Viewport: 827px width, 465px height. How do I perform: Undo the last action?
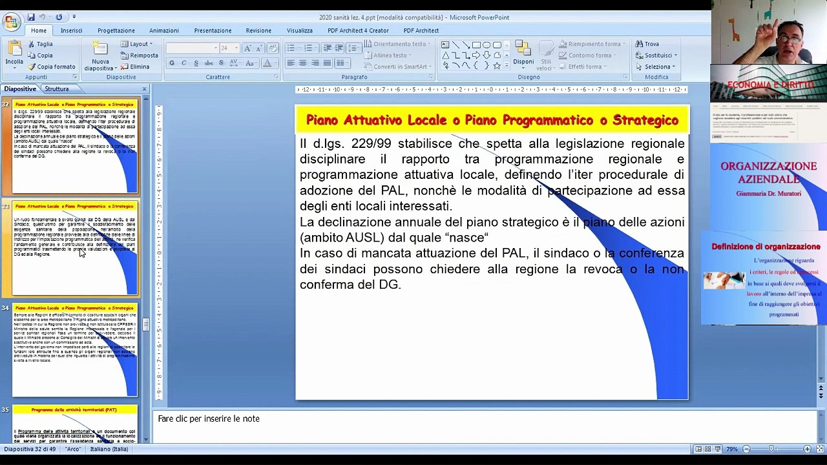(x=43, y=17)
